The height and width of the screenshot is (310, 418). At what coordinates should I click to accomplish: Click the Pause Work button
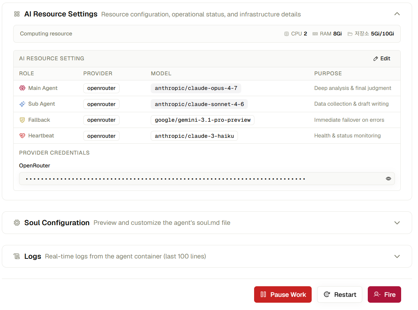coord(283,294)
